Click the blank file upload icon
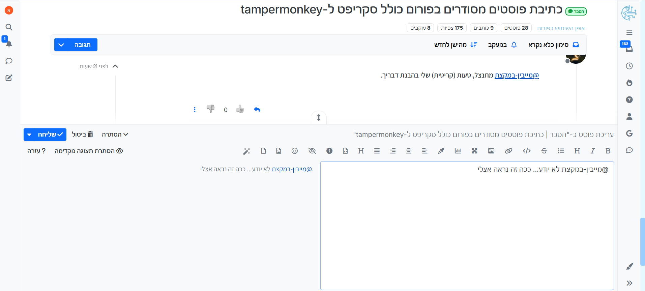 pos(263,151)
